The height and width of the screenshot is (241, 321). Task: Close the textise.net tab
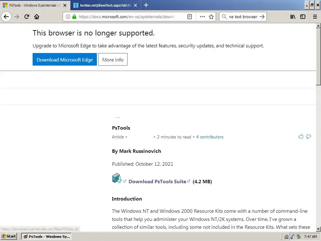[x=135, y=5]
